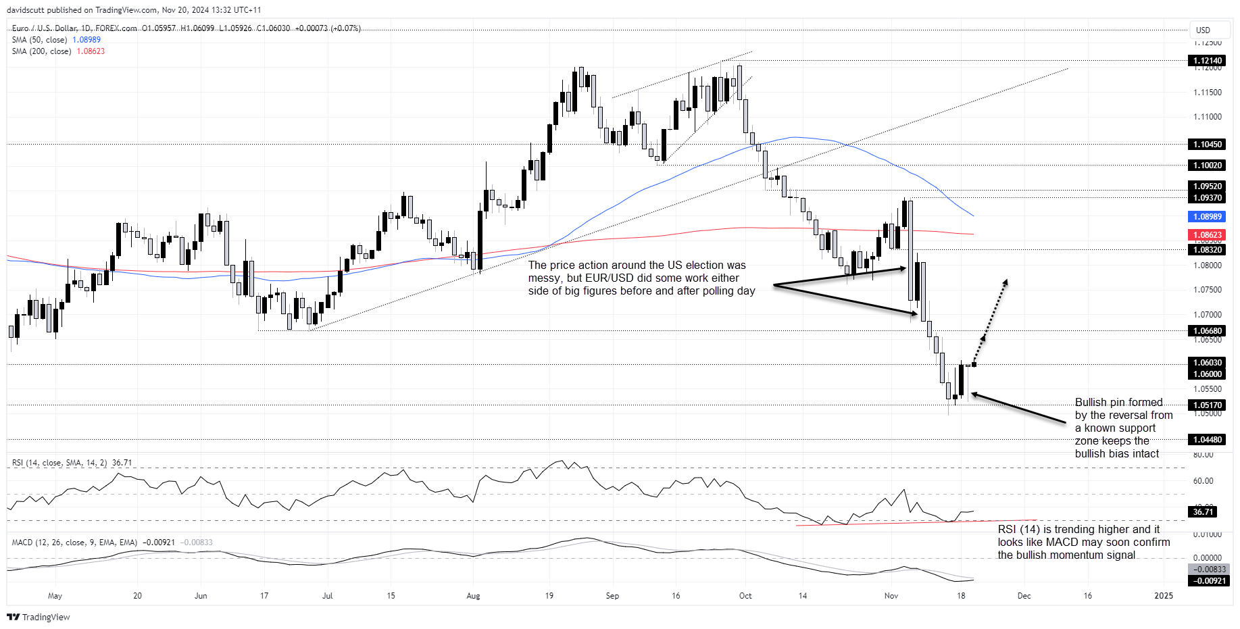Click the 0.00000 tick on MACD axis
Image resolution: width=1240 pixels, height=629 pixels.
pos(1207,558)
